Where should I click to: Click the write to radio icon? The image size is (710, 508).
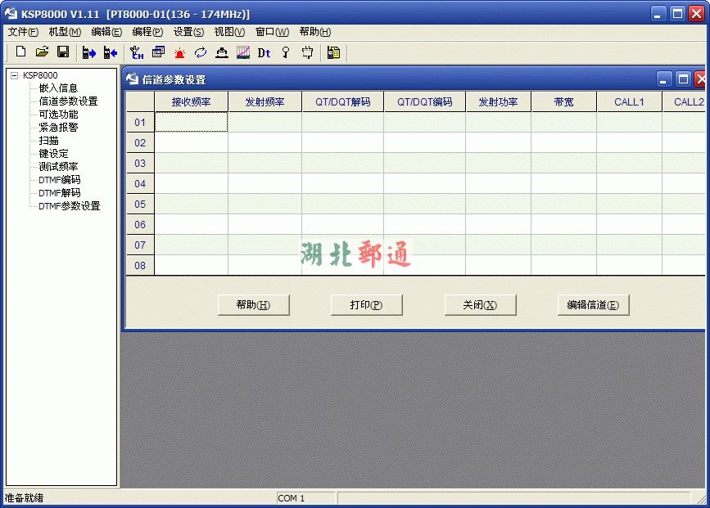point(110,52)
